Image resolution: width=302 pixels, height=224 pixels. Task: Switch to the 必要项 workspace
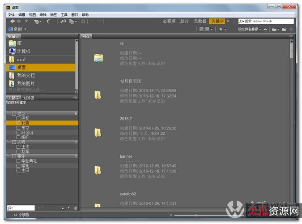click(169, 21)
